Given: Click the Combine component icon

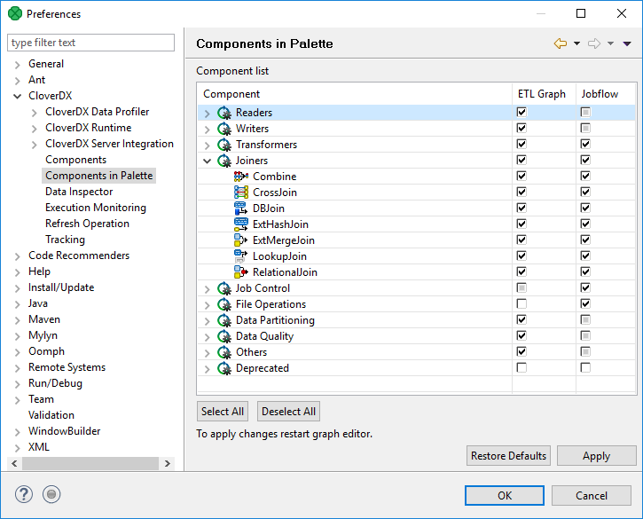Looking at the screenshot, I should [x=240, y=177].
